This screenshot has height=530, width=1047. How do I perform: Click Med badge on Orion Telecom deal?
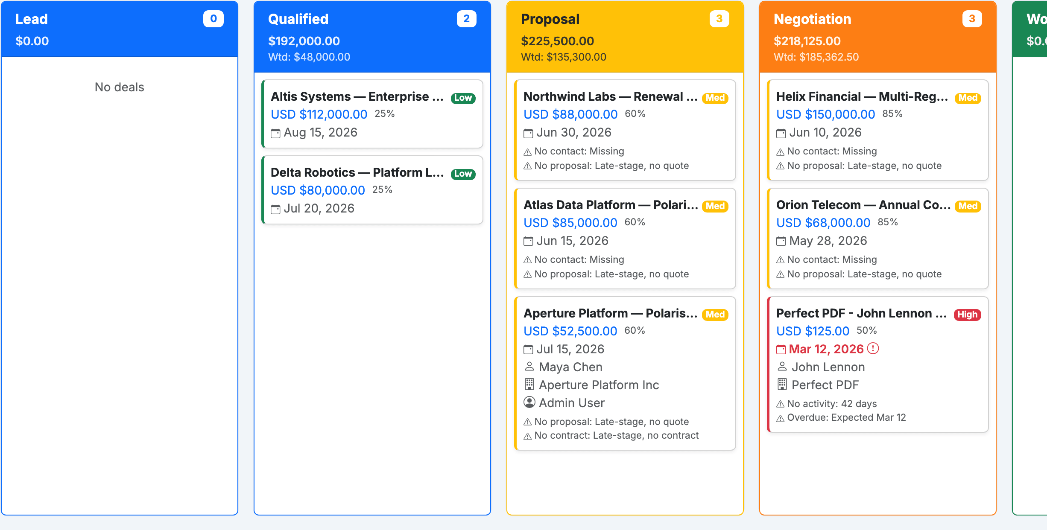pos(968,206)
